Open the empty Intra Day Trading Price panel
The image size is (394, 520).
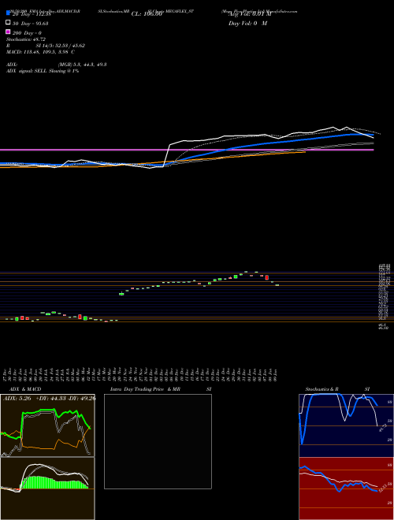click(x=158, y=441)
